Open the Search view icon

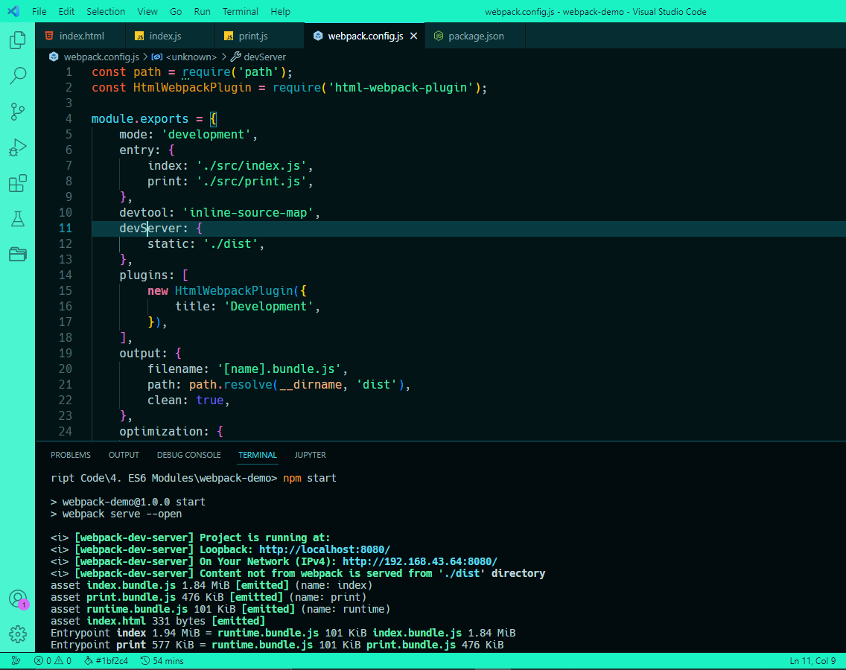[18, 75]
